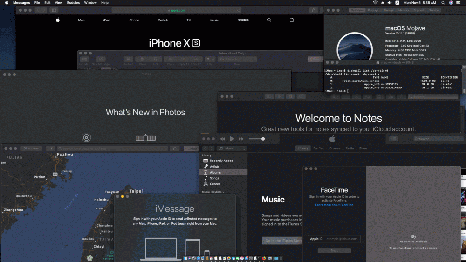The height and width of the screenshot is (262, 466).
Task: Open the Buddies menu
Action: point(73,3)
